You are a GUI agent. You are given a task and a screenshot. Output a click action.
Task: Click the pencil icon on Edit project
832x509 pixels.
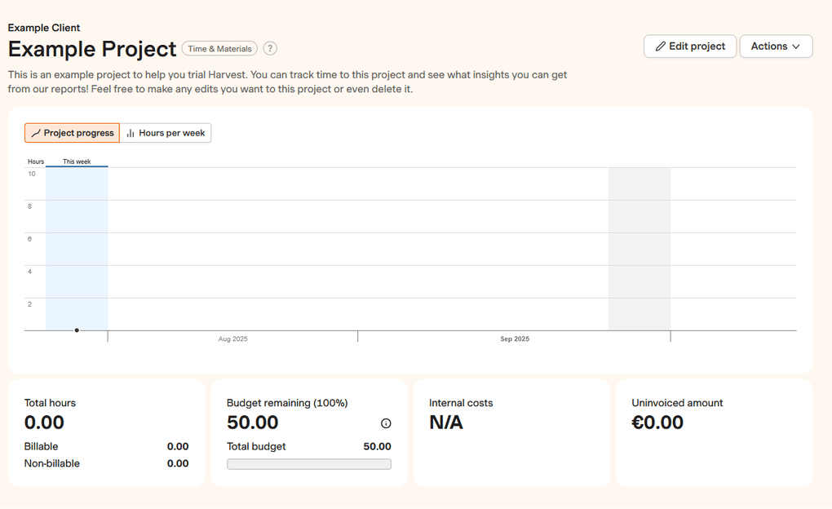(660, 46)
